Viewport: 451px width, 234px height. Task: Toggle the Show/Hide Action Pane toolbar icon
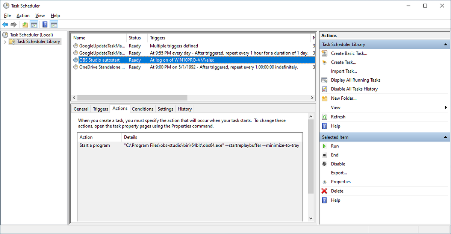point(54,25)
